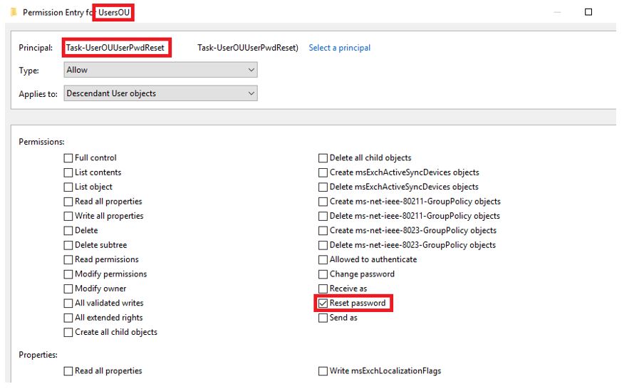
Task: Tick the Send as checkbox
Action: point(323,318)
